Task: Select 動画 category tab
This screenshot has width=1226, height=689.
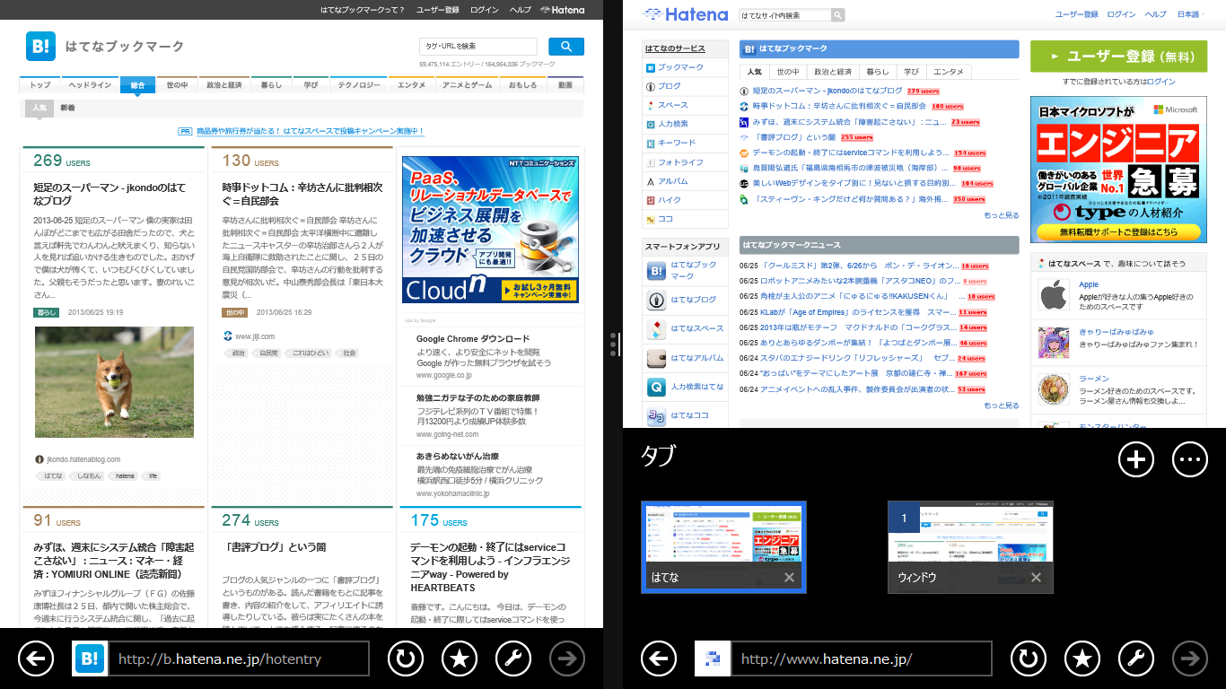Action: click(565, 85)
